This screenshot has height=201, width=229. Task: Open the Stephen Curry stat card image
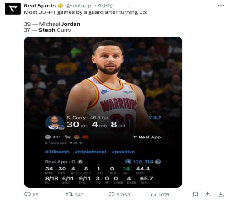point(103,112)
